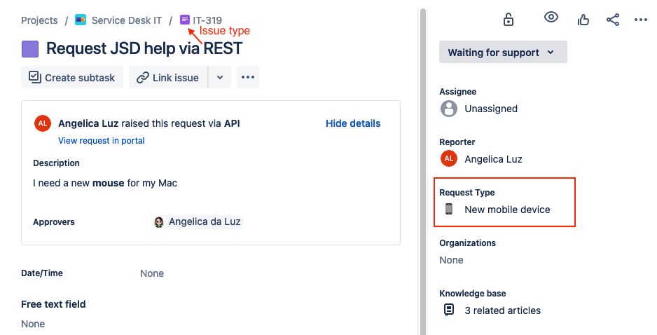Open the Service Desk IT breadcrumb
The height and width of the screenshot is (335, 657).
[x=127, y=20]
